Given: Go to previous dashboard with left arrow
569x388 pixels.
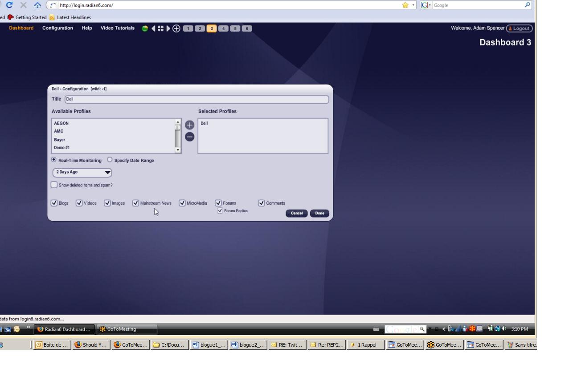Looking at the screenshot, I should pyautogui.click(x=153, y=28).
